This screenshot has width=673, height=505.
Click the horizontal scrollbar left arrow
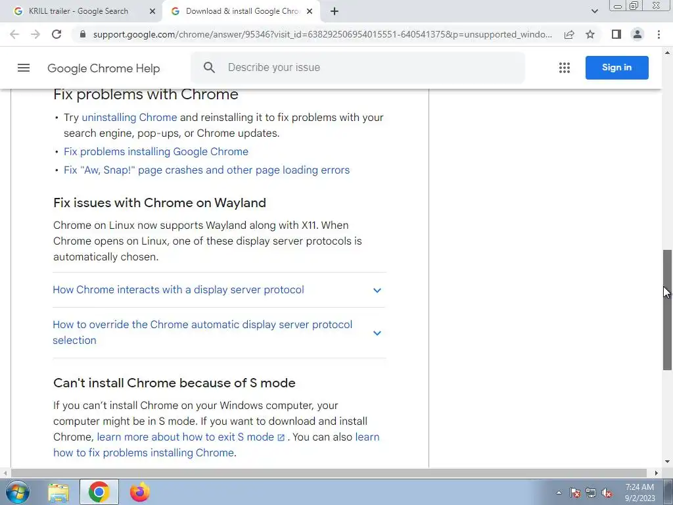click(x=5, y=473)
